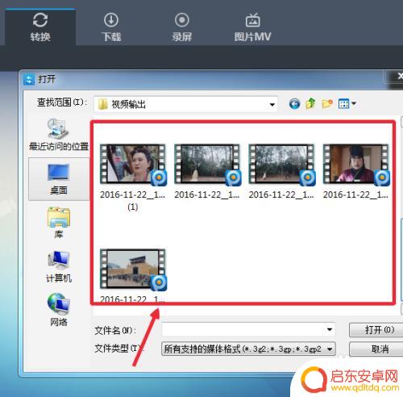Create a new folder
The width and height of the screenshot is (403, 397).
click(x=327, y=104)
